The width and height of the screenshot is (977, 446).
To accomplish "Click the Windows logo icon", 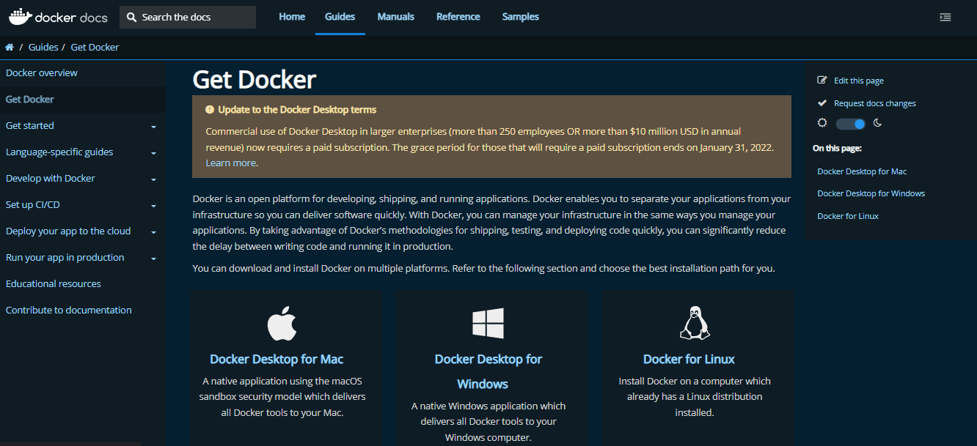I will click(488, 323).
